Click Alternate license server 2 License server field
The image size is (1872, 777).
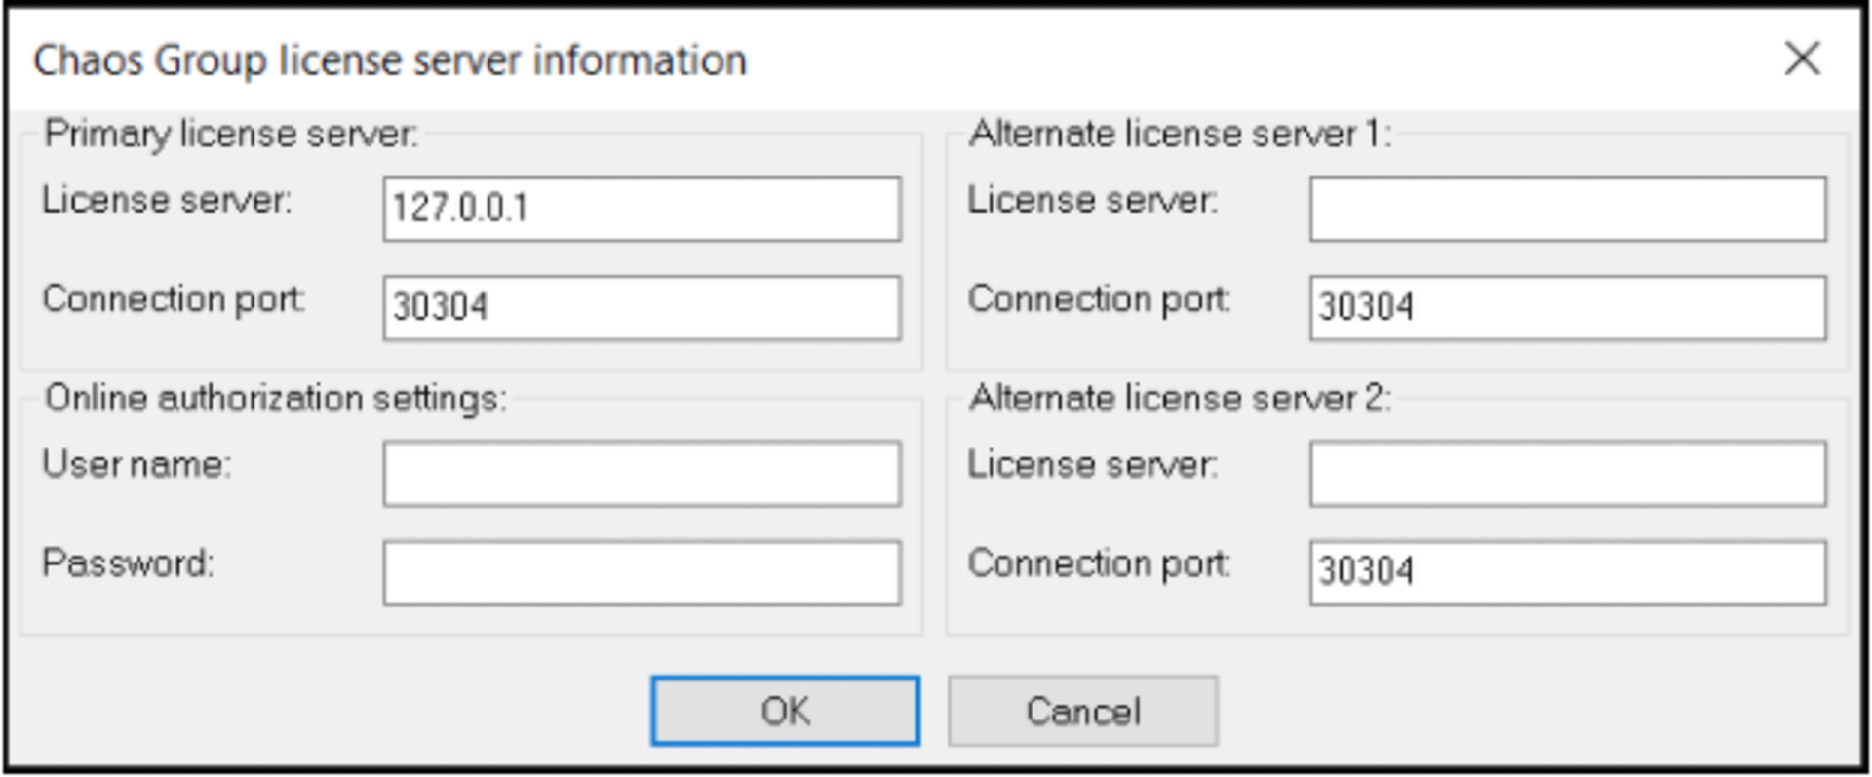click(x=1568, y=474)
